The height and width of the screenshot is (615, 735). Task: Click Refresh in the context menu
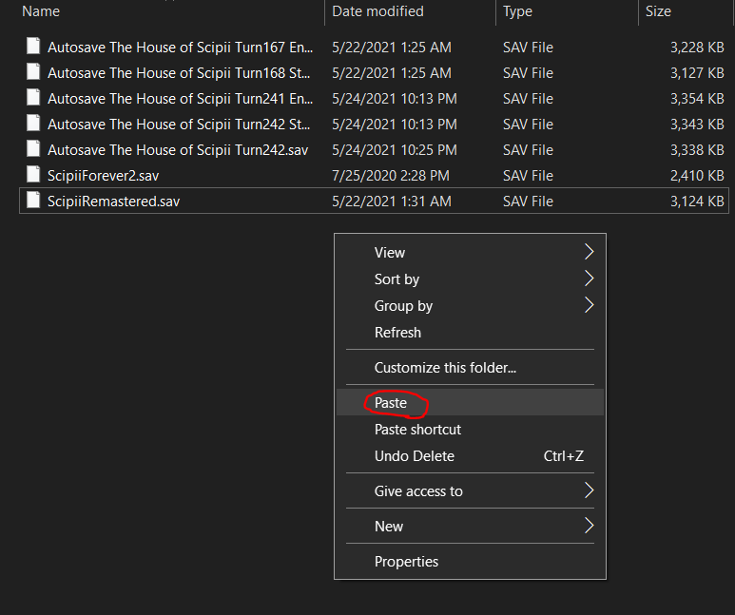tap(397, 333)
